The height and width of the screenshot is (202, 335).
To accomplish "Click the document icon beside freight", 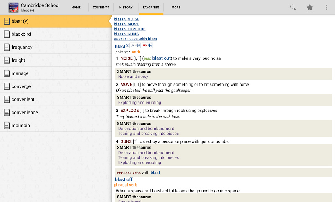I will [7, 60].
